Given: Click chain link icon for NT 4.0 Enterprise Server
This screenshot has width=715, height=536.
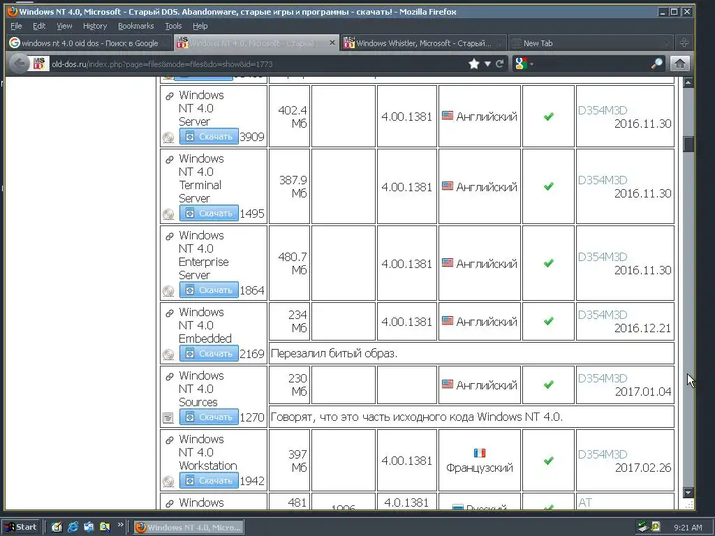Looking at the screenshot, I should tap(170, 237).
